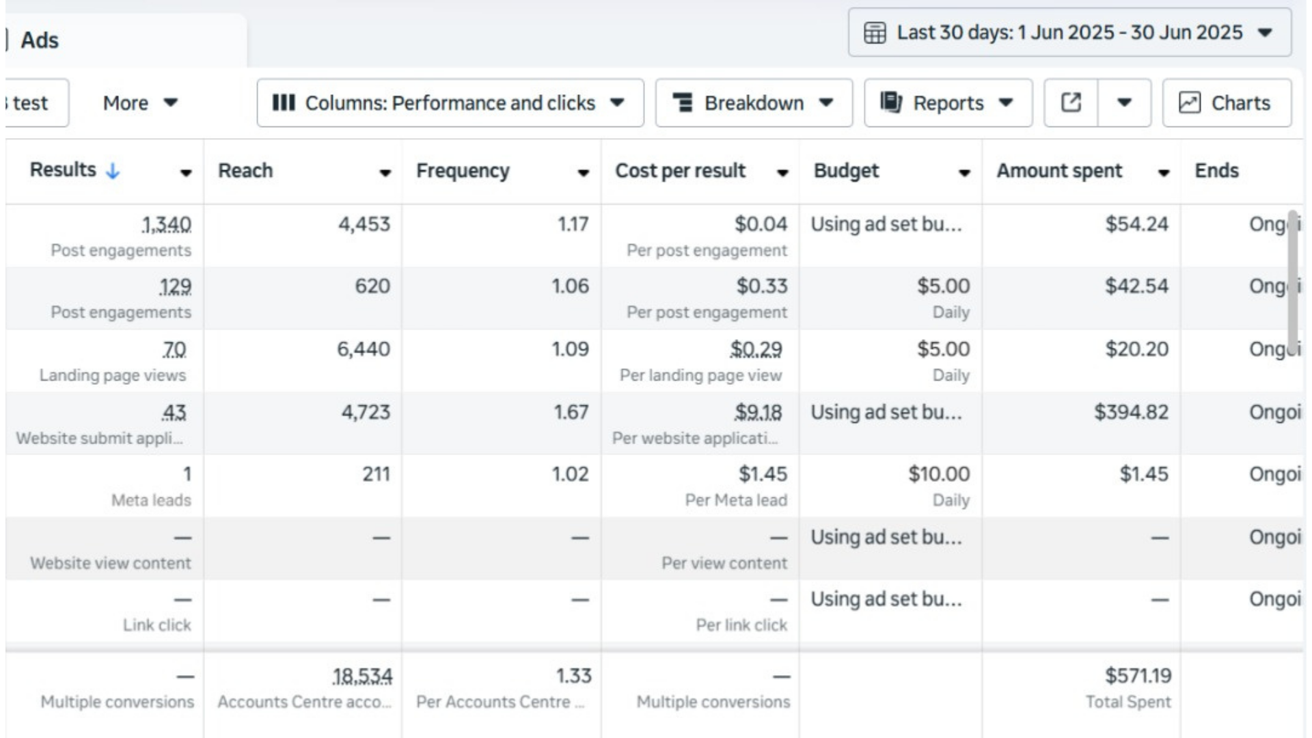Click the Charts graph icon

(1189, 103)
